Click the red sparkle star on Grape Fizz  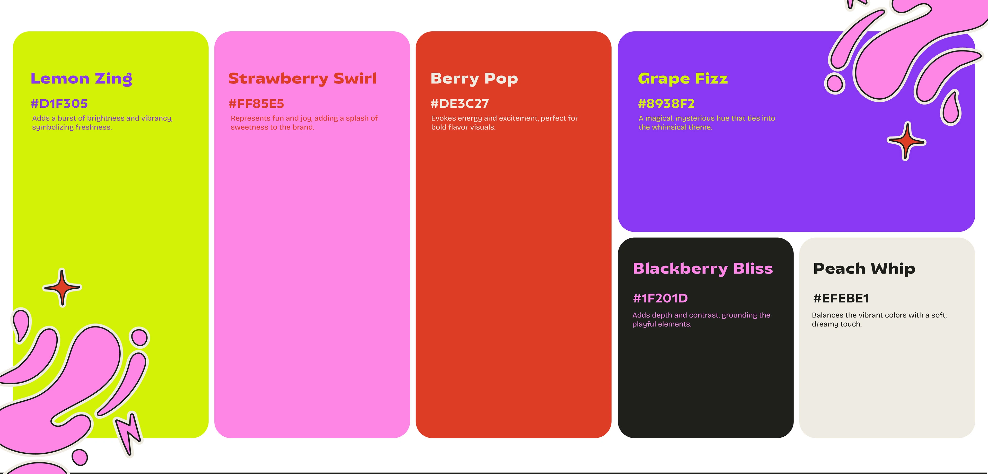tap(906, 142)
